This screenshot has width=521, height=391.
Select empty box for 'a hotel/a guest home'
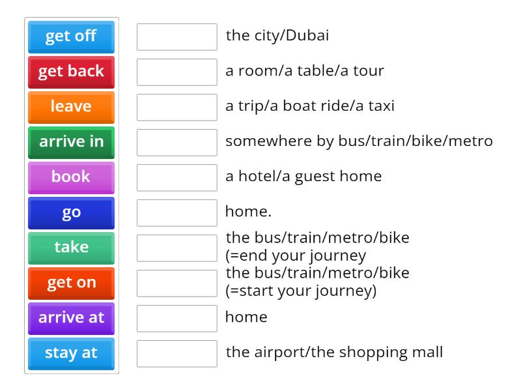pos(176,177)
